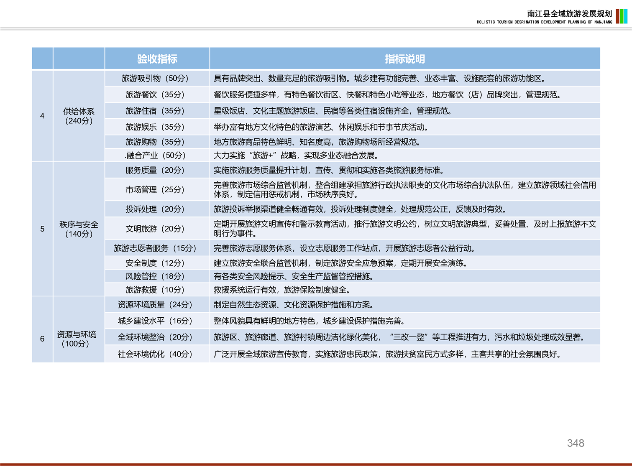Click the 供给体系（240分）category cell
Screen dimensions: 632x469
(x=79, y=116)
